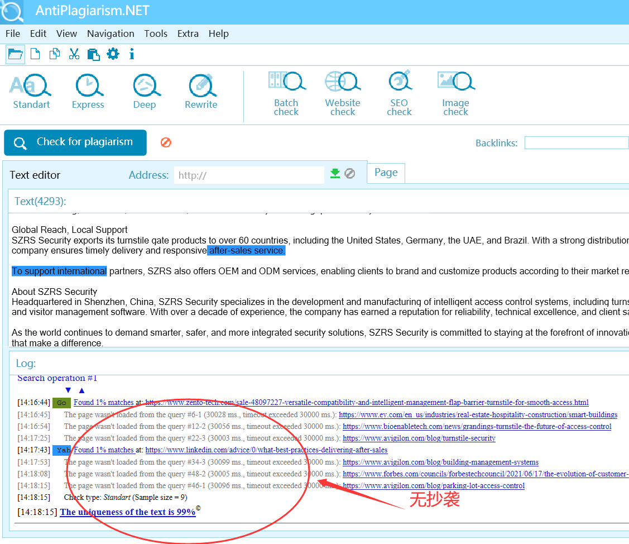Screen dimensions: 629x544
Task: Click the Cut scissors icon
Action: point(74,54)
